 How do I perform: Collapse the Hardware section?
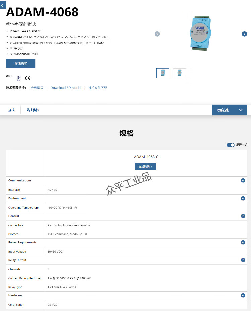(243, 295)
